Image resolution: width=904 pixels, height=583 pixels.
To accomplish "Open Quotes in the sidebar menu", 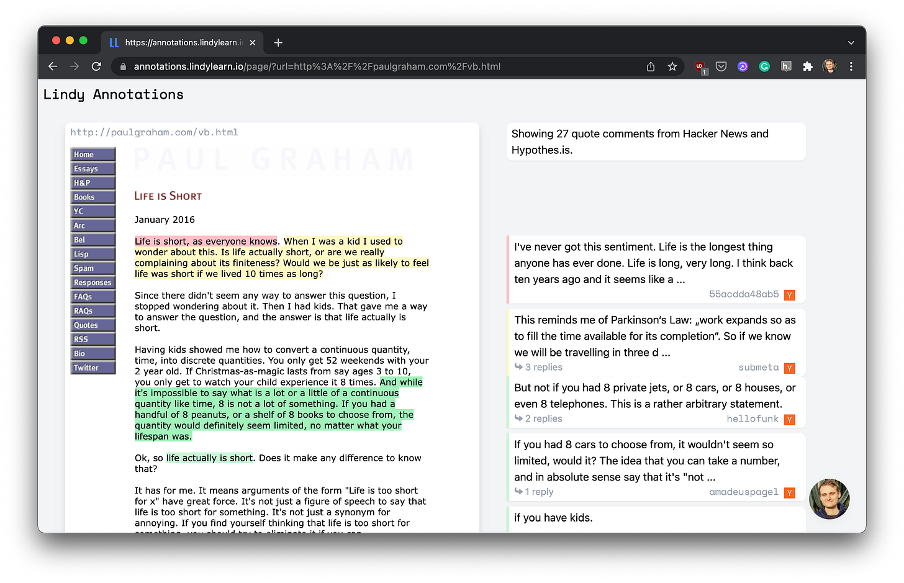I will coord(93,325).
